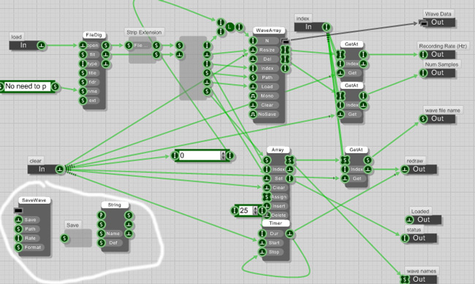Click the stepper arrows on the 25 value box
475x284 pixels.
(255, 210)
